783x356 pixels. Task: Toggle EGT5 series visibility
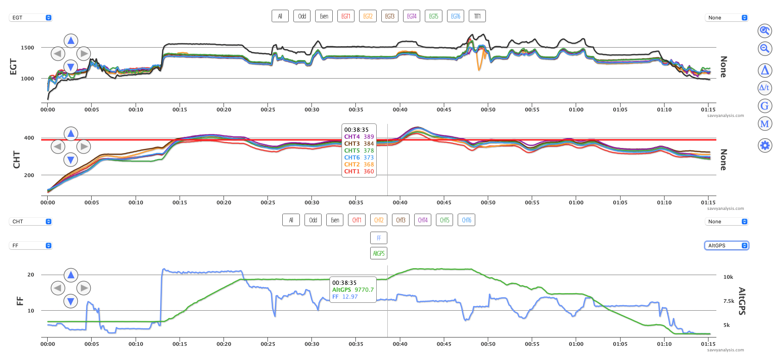[434, 16]
